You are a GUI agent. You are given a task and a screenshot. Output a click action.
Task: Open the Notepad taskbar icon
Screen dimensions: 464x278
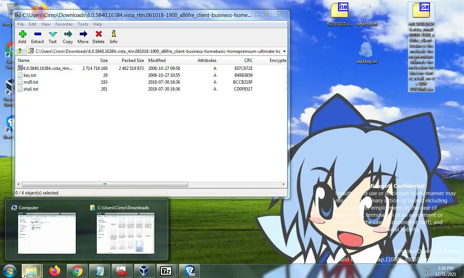(99, 271)
